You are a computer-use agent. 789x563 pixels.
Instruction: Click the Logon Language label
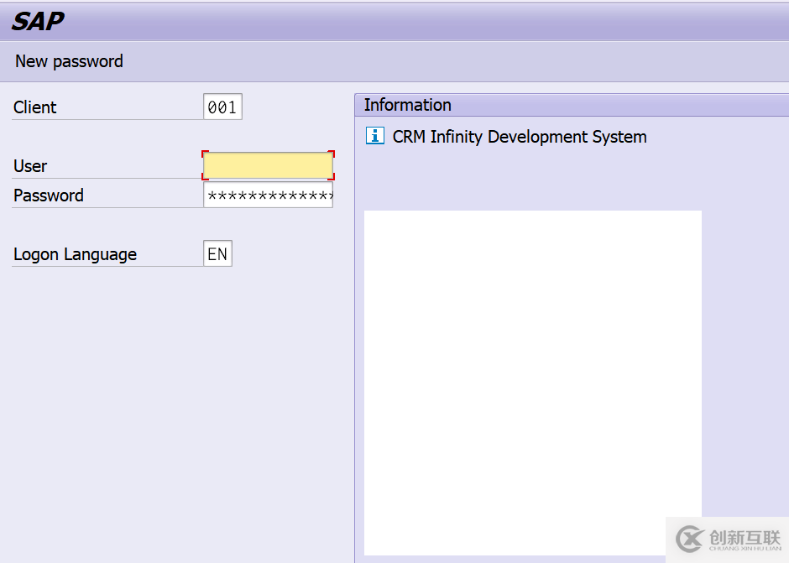(x=75, y=254)
